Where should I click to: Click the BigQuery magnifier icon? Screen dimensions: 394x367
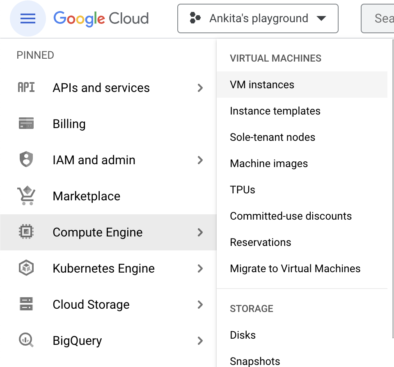click(27, 340)
